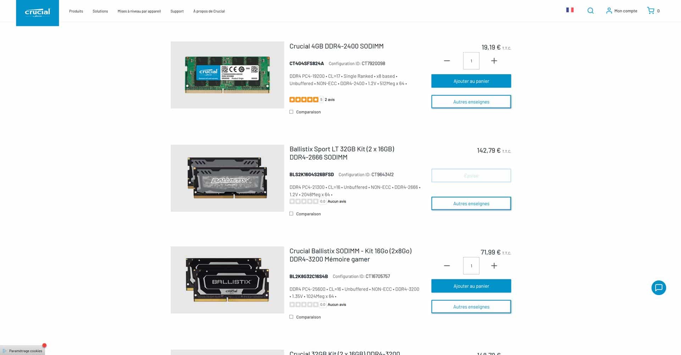Open the chat bubble support icon
The height and width of the screenshot is (355, 681).
click(659, 288)
